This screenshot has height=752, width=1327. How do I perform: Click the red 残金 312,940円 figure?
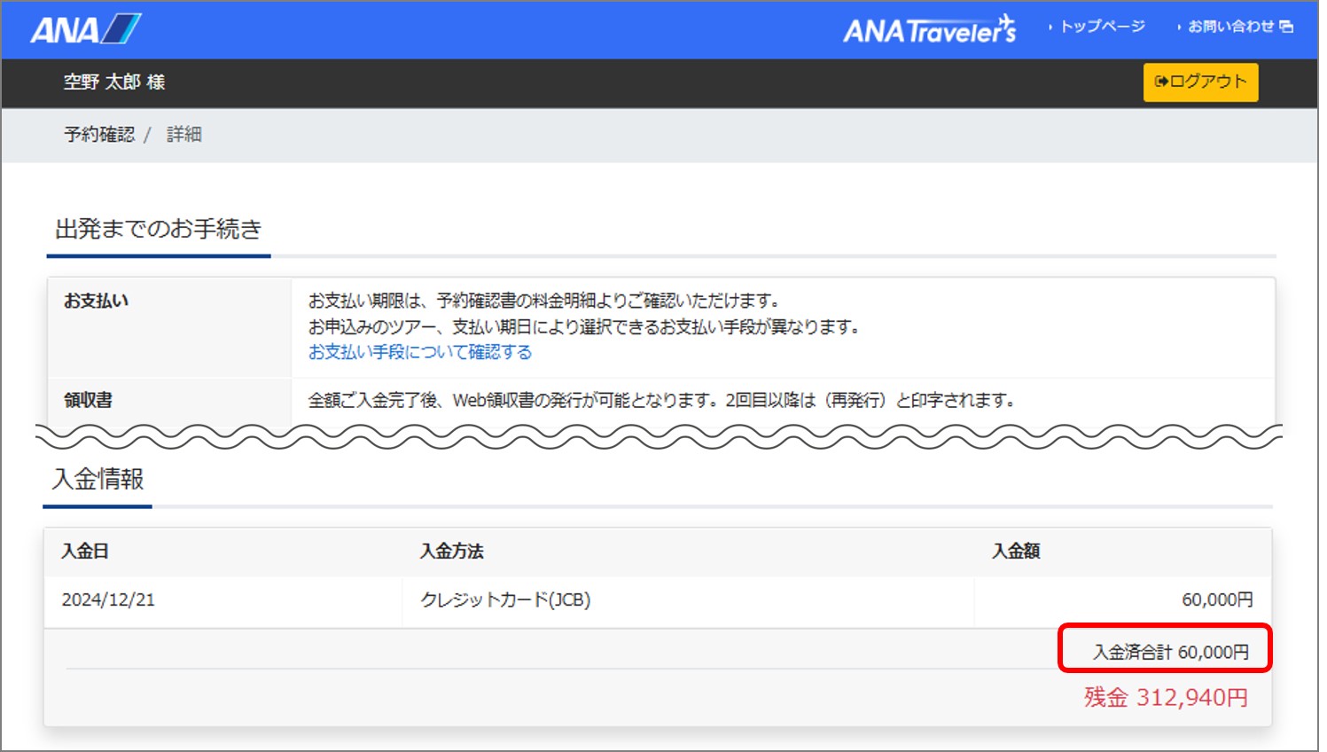point(1165,698)
